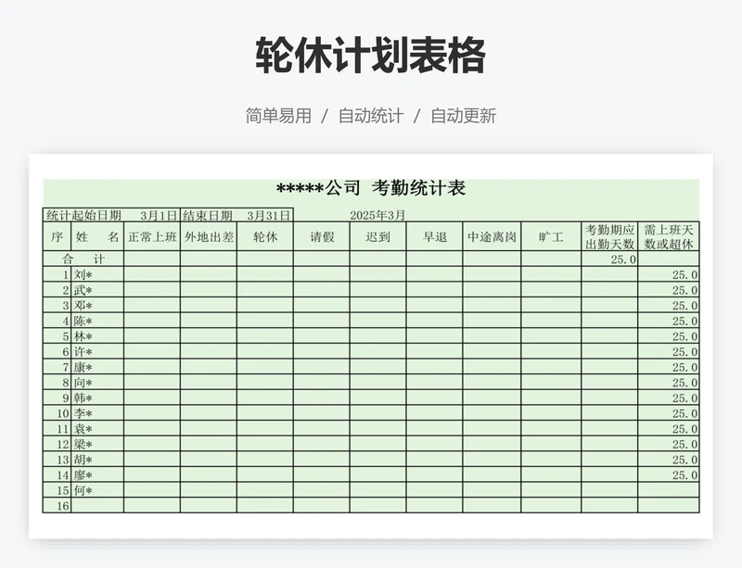Select the sequence number 16 cell
This screenshot has height=568, width=742.
coord(57,506)
